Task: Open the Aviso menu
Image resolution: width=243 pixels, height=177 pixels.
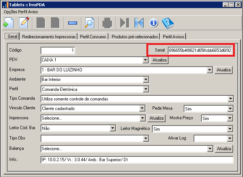Action: 33,12
